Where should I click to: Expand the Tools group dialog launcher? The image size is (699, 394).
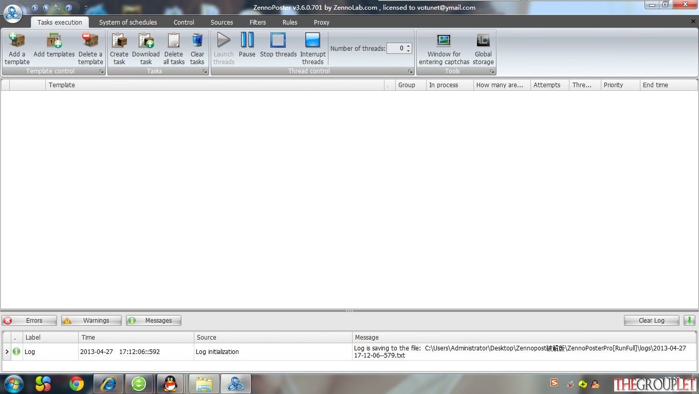(492, 71)
